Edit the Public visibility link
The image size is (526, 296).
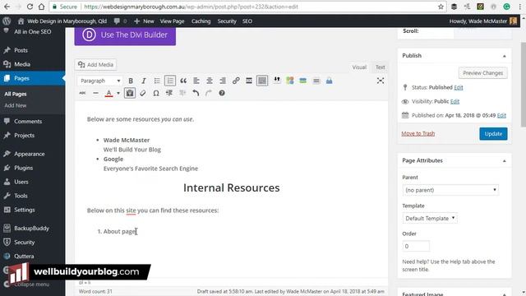(454, 101)
